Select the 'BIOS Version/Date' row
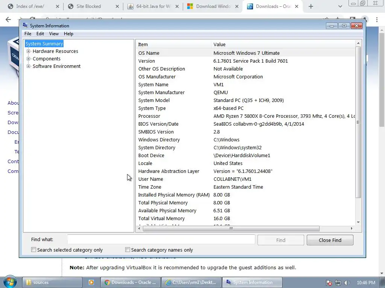This screenshot has height=288, width=385. [246, 124]
